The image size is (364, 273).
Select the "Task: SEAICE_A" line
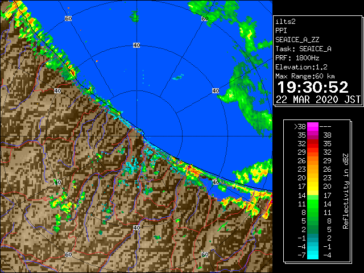[303, 49]
